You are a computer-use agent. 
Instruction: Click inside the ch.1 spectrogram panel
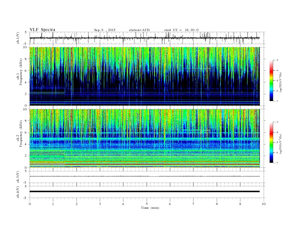click(x=144, y=76)
